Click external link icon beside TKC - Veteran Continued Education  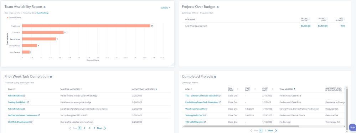click(220, 96)
